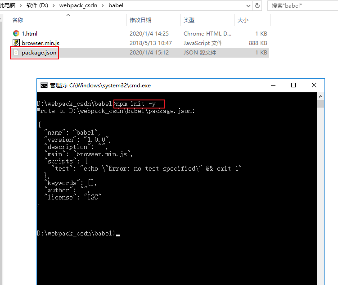The height and width of the screenshot is (285, 338).
Task: Click the script icon of browser.min.js
Action: pos(16,43)
